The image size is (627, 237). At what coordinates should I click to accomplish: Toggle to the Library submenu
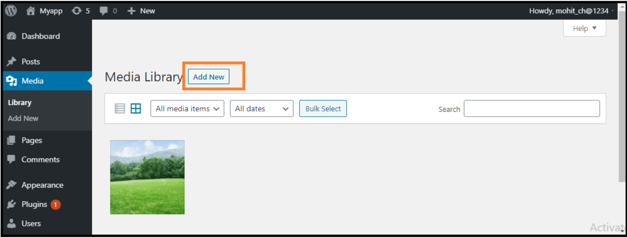pos(19,102)
